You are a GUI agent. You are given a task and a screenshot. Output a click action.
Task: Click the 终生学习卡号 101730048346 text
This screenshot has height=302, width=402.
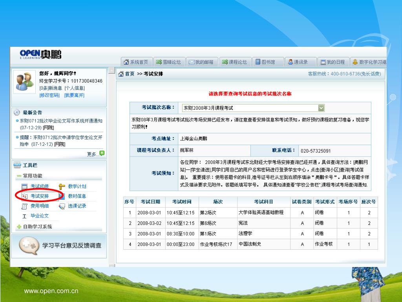coord(71,81)
